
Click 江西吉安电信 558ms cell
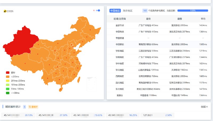pos(148,51)
